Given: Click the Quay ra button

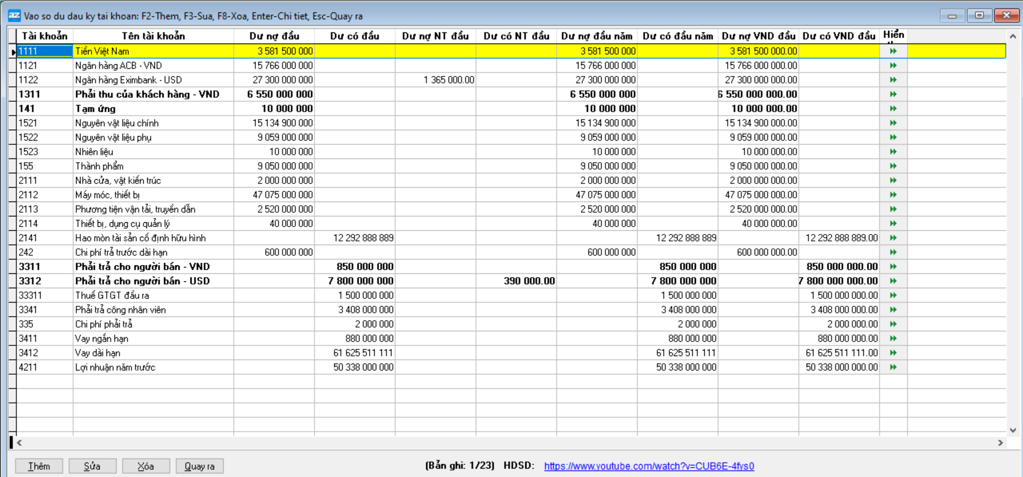Looking at the screenshot, I should (x=199, y=466).
